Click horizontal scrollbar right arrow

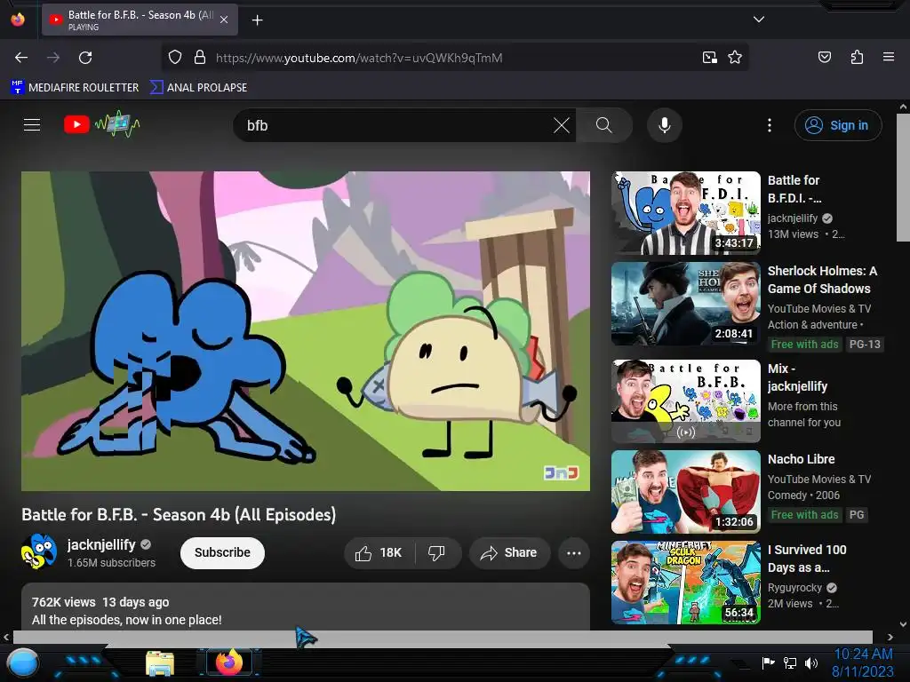(x=890, y=638)
